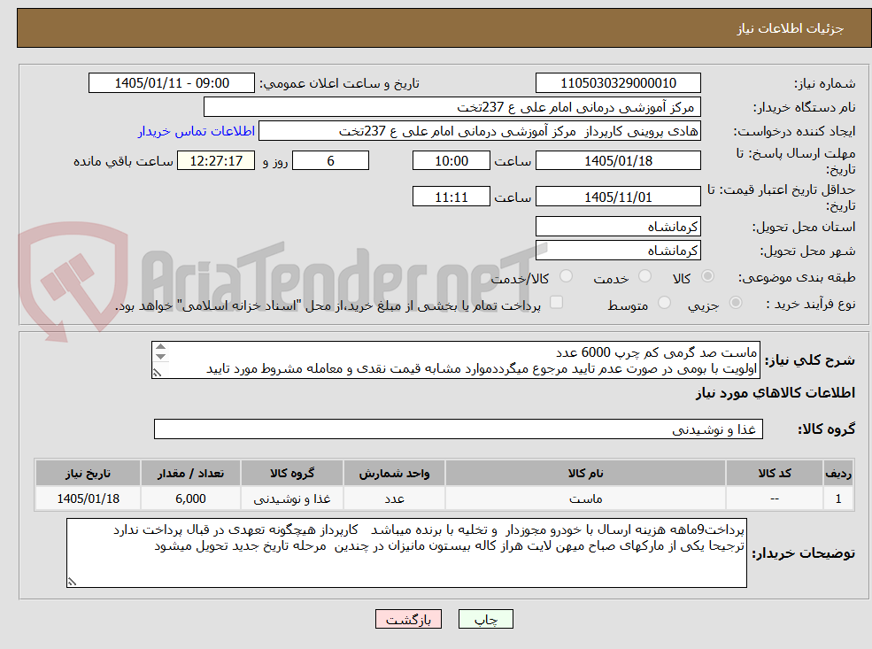Select the خدمت radio button
This screenshot has width=872, height=649.
[x=645, y=276]
